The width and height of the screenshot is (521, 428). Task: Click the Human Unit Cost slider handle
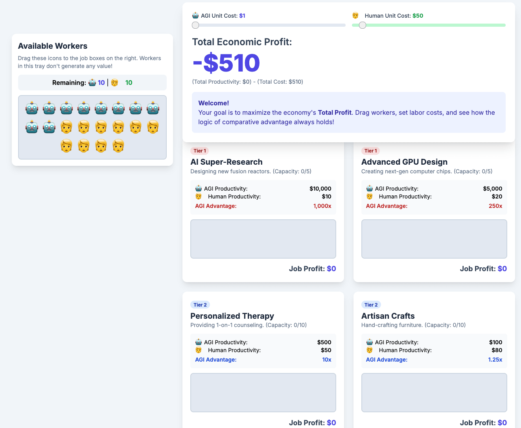click(363, 25)
